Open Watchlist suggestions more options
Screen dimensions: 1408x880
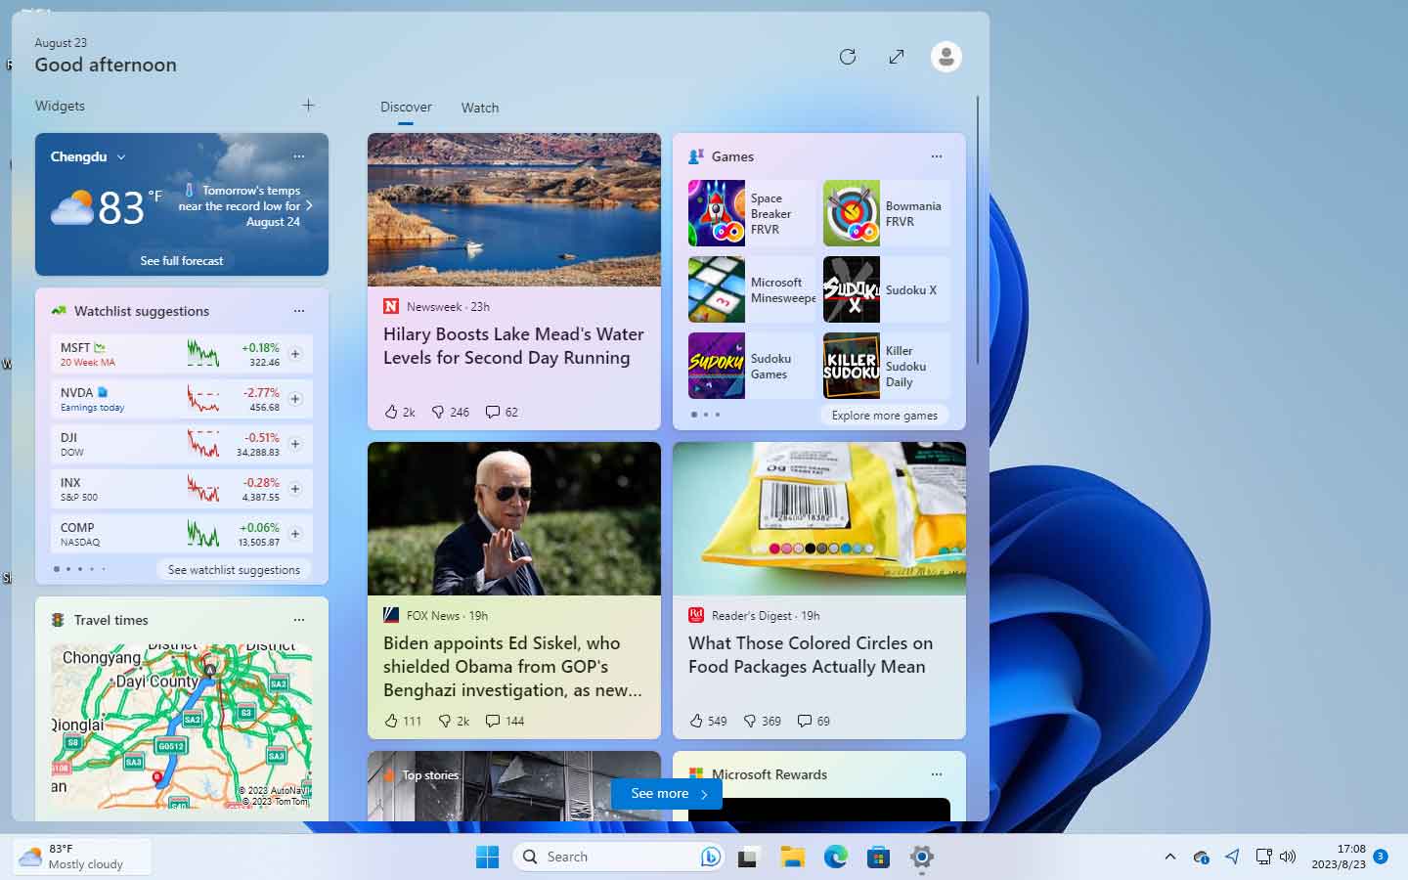coord(299,311)
